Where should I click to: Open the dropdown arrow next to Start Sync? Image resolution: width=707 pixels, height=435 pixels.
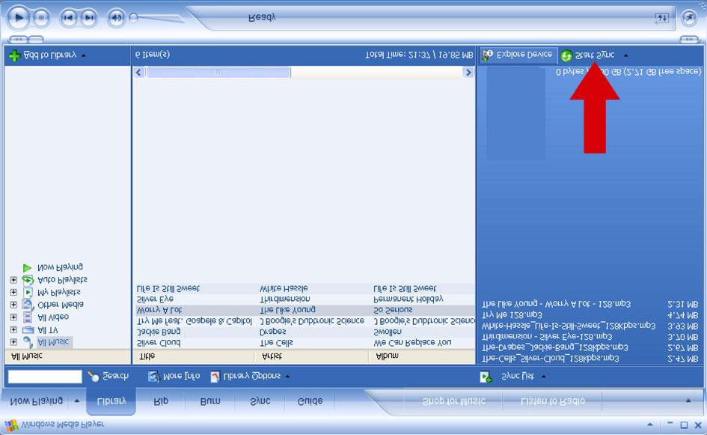click(x=626, y=55)
